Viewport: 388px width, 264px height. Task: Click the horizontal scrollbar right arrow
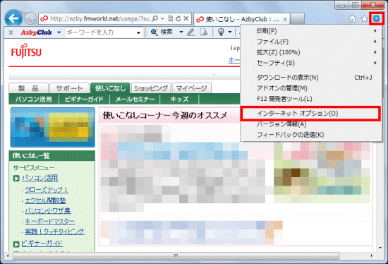(372, 256)
